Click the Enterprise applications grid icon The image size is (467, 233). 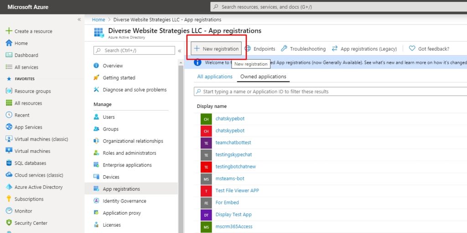96,165
